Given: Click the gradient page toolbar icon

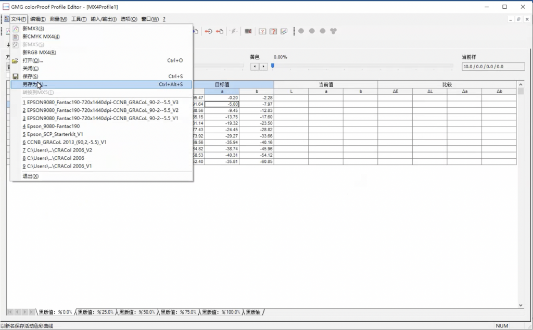Looking at the screenshot, I should [284, 31].
